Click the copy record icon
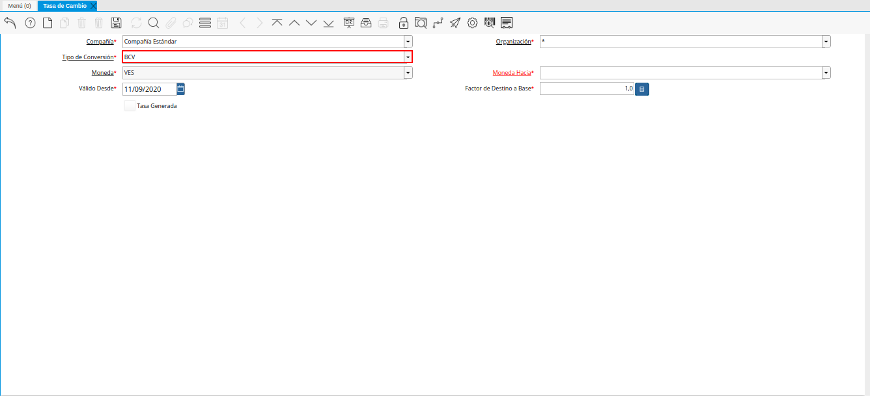The image size is (870, 397). coord(64,23)
